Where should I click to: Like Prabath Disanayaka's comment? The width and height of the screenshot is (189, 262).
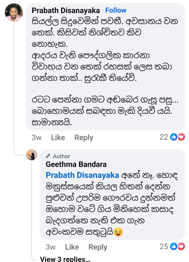[x=58, y=138]
